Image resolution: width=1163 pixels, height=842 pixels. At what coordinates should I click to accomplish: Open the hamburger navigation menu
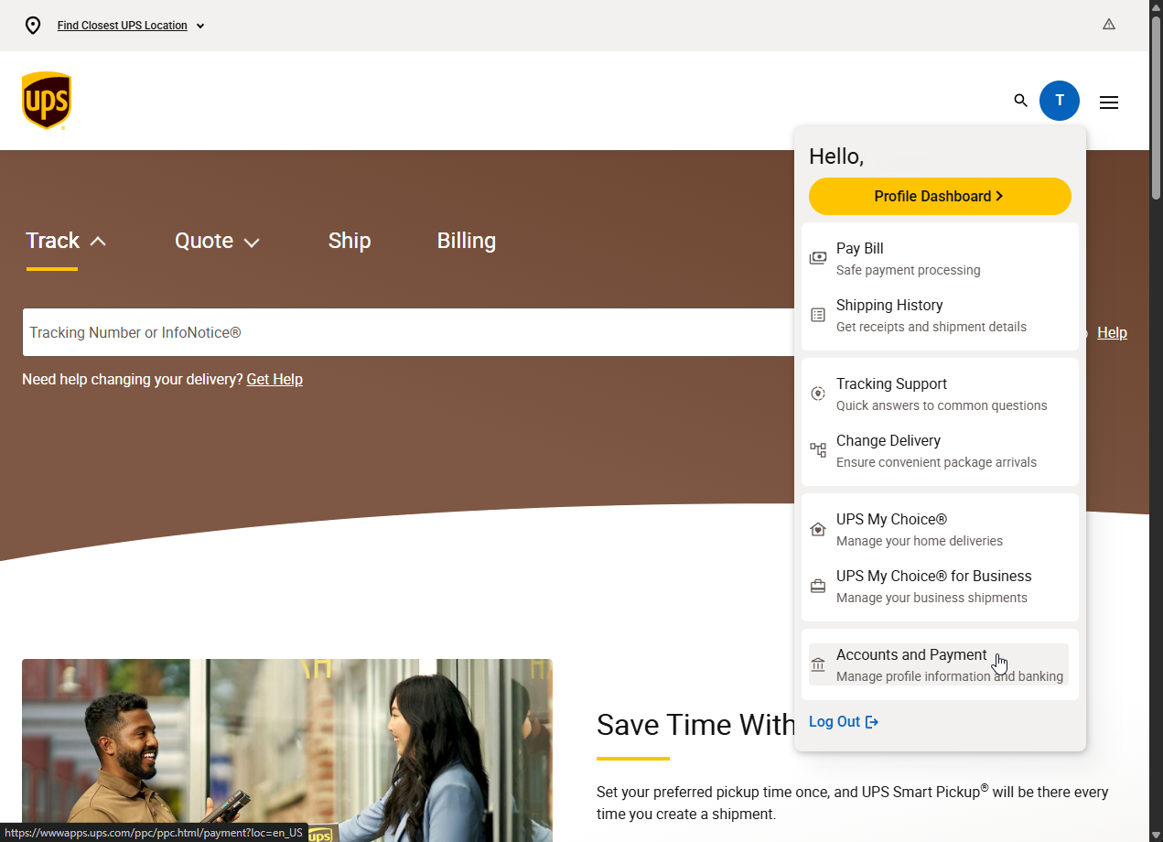[1108, 102]
